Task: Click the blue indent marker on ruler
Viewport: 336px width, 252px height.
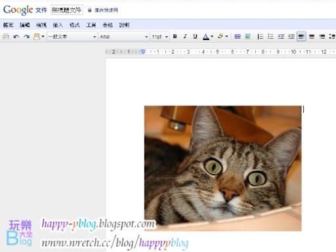Action: [143, 52]
